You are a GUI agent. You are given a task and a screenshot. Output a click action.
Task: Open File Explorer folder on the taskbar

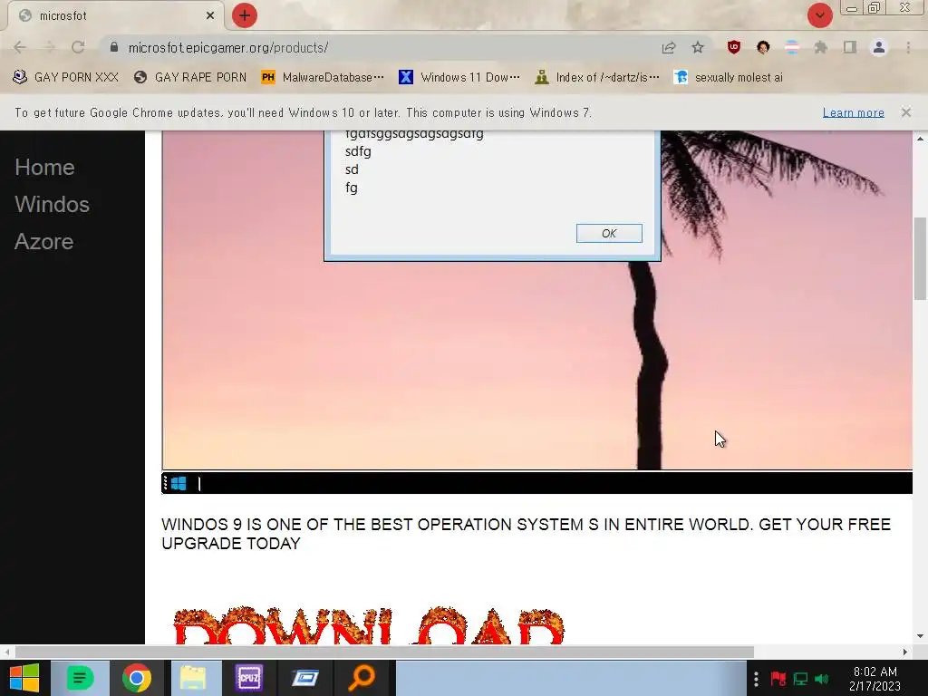(x=193, y=678)
